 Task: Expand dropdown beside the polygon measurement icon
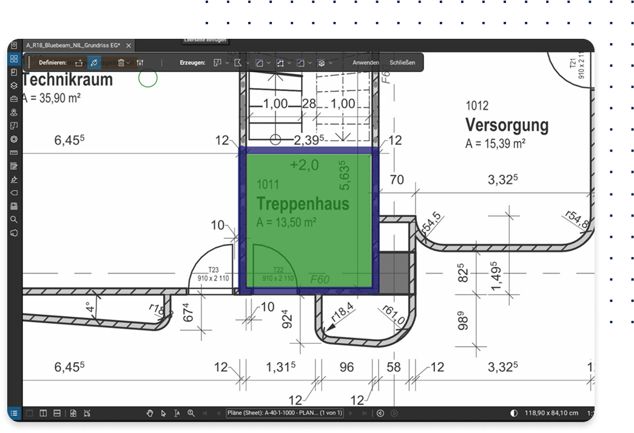pos(269,62)
